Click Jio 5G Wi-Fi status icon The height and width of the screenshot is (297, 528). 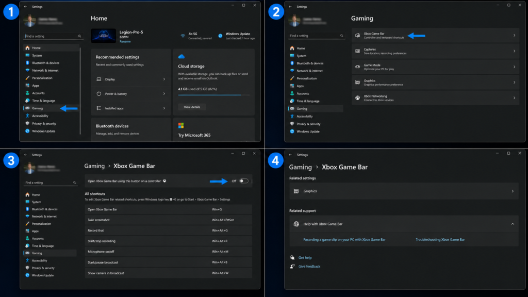point(183,36)
